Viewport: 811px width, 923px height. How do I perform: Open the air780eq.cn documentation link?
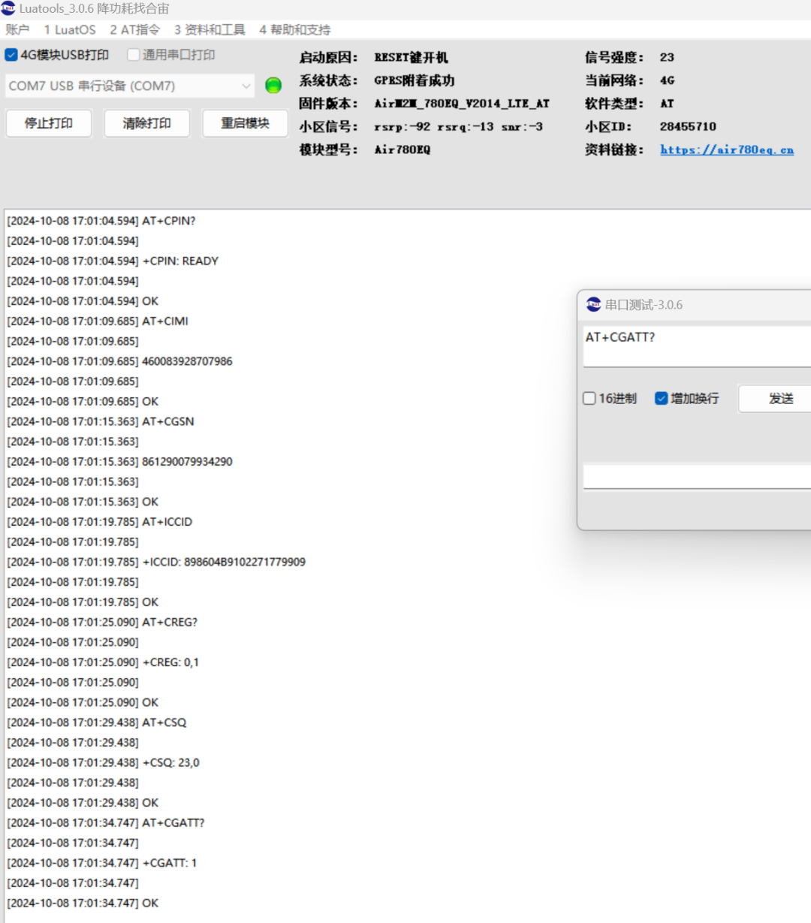tap(726, 149)
